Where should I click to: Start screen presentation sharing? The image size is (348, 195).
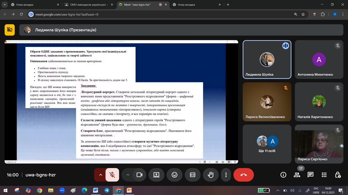(156, 175)
